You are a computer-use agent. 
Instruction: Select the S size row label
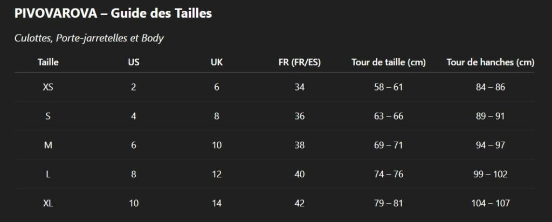pos(48,116)
